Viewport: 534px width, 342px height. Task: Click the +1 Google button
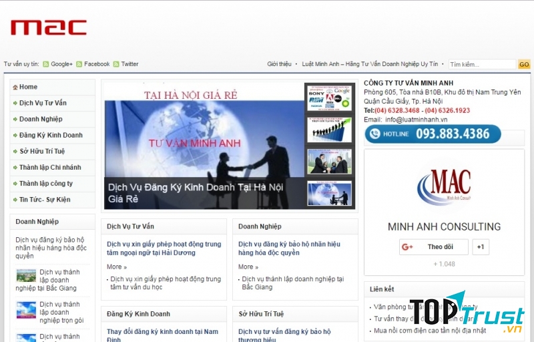coord(481,247)
